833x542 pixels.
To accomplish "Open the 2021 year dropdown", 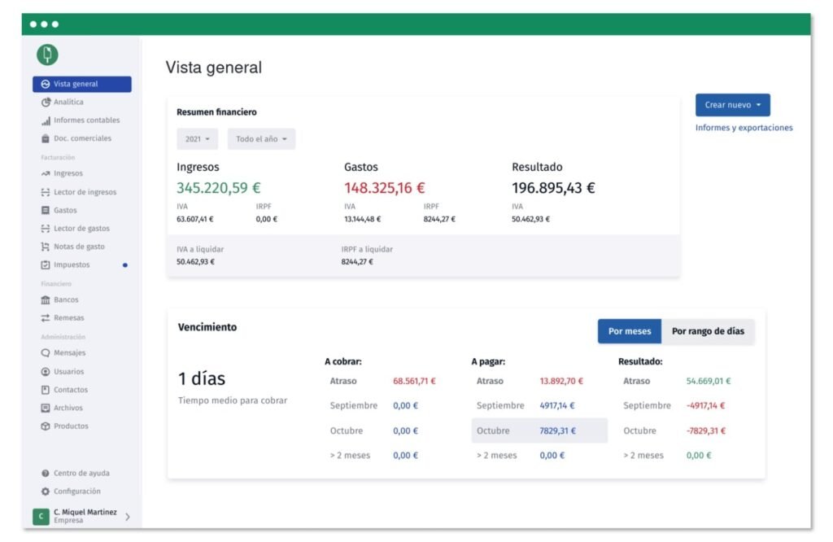I will (x=197, y=139).
